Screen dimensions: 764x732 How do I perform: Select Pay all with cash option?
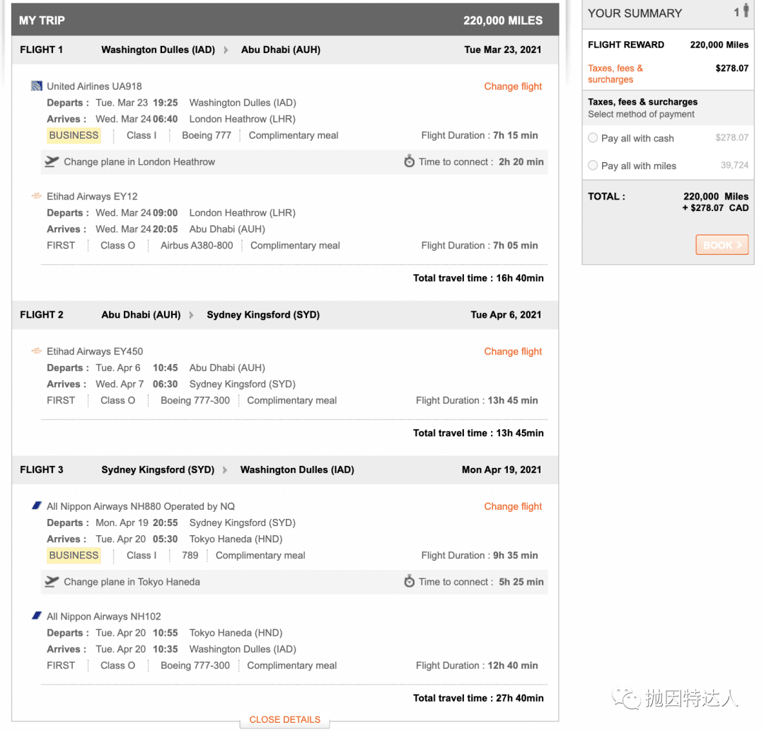[593, 138]
